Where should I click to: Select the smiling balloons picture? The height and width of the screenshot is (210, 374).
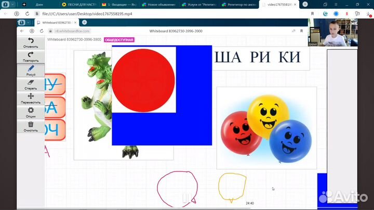[x=266, y=128]
